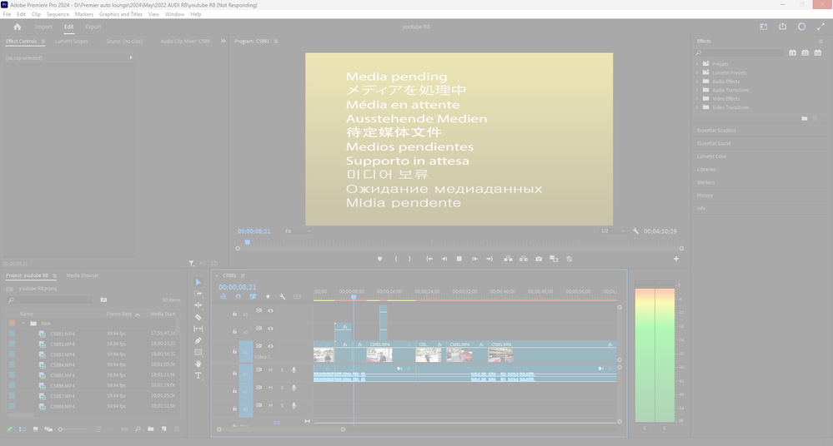Click Go to In point
Screen dimensions: 833x446
(x=429, y=259)
